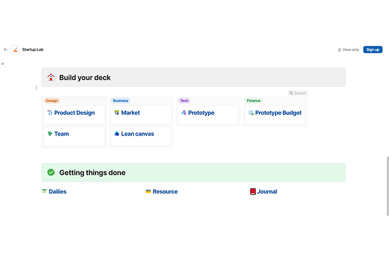
Task: Click the Dailies calendar icon
Action: (x=44, y=192)
